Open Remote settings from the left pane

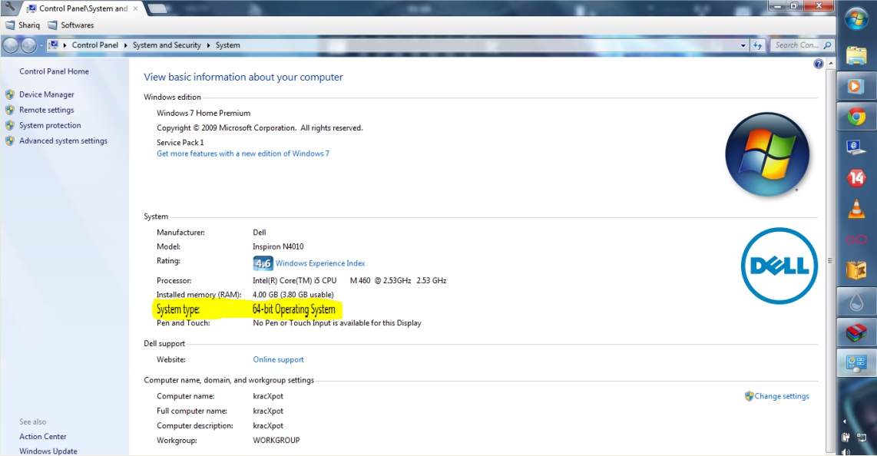point(46,110)
